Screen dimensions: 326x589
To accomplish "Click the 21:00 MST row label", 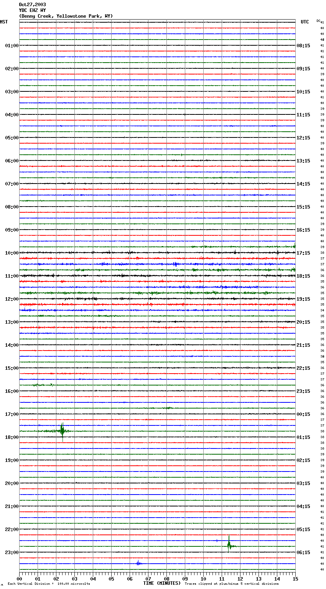I will pos(12,506).
